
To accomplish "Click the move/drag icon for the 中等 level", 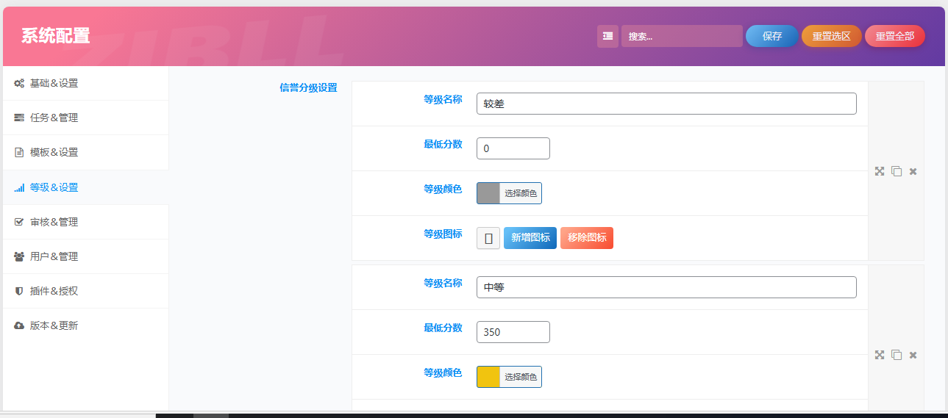I will click(x=879, y=355).
